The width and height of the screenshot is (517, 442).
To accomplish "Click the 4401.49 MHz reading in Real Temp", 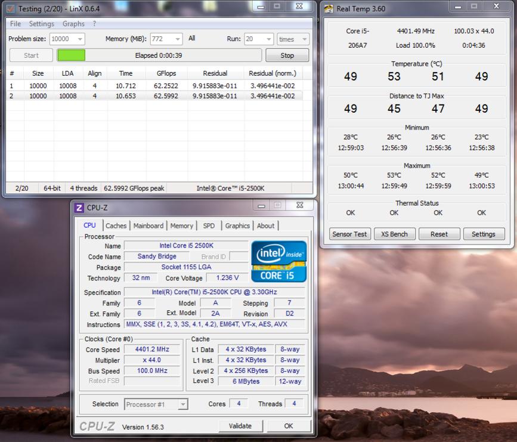I will pyautogui.click(x=416, y=31).
